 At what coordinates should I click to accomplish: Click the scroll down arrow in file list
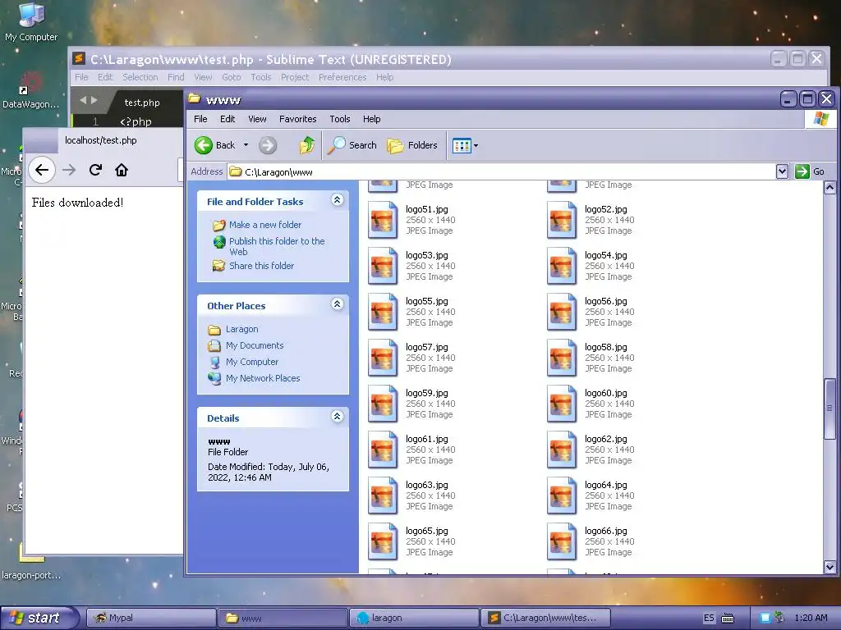click(830, 567)
